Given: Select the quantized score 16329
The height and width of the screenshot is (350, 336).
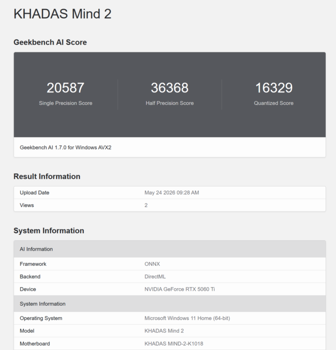Looking at the screenshot, I should click(274, 87).
